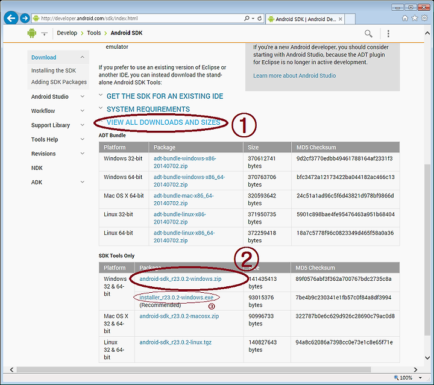The height and width of the screenshot is (385, 434).
Task: Download adt-bundle-linux-x86_64-20140702.zip
Action: (x=184, y=236)
